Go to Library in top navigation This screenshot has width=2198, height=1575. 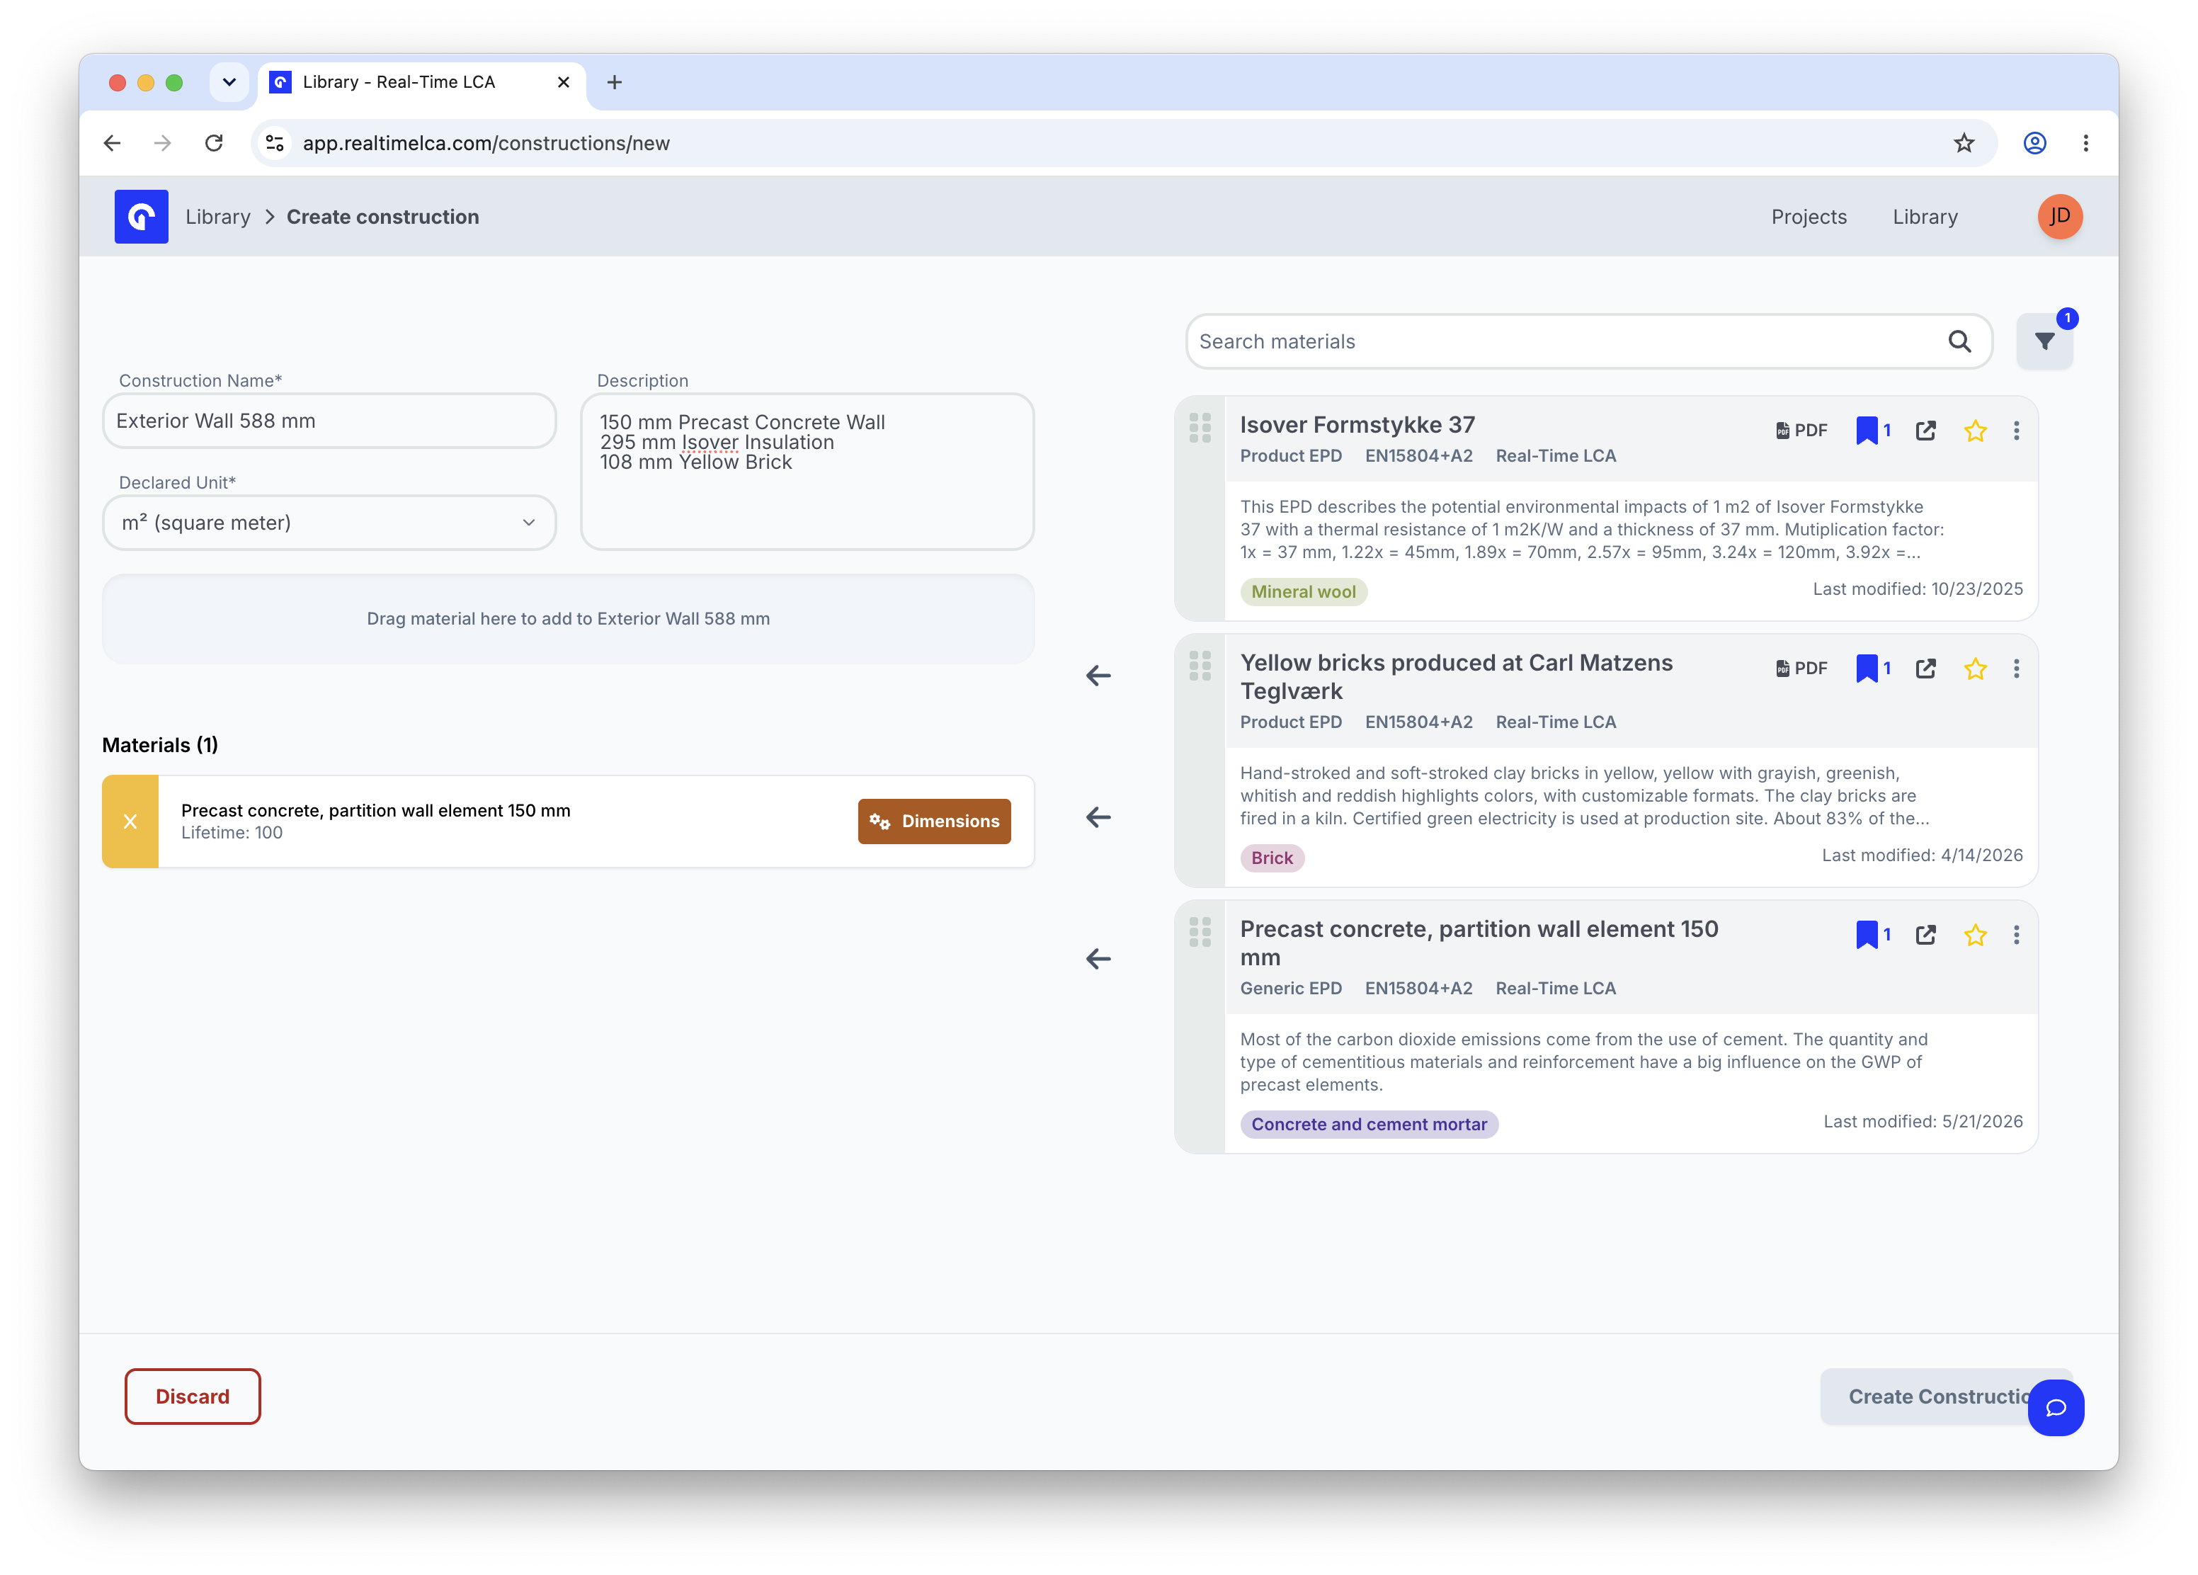click(x=1925, y=216)
